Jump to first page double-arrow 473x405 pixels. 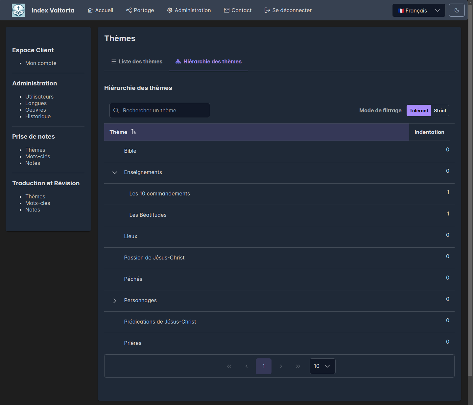point(229,366)
